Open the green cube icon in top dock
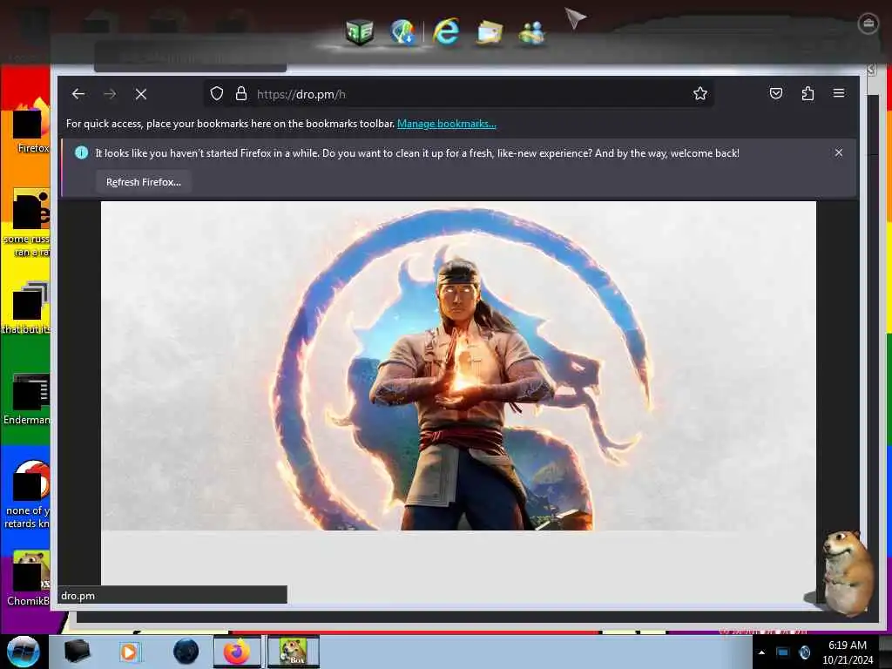The image size is (892, 669). 360,31
